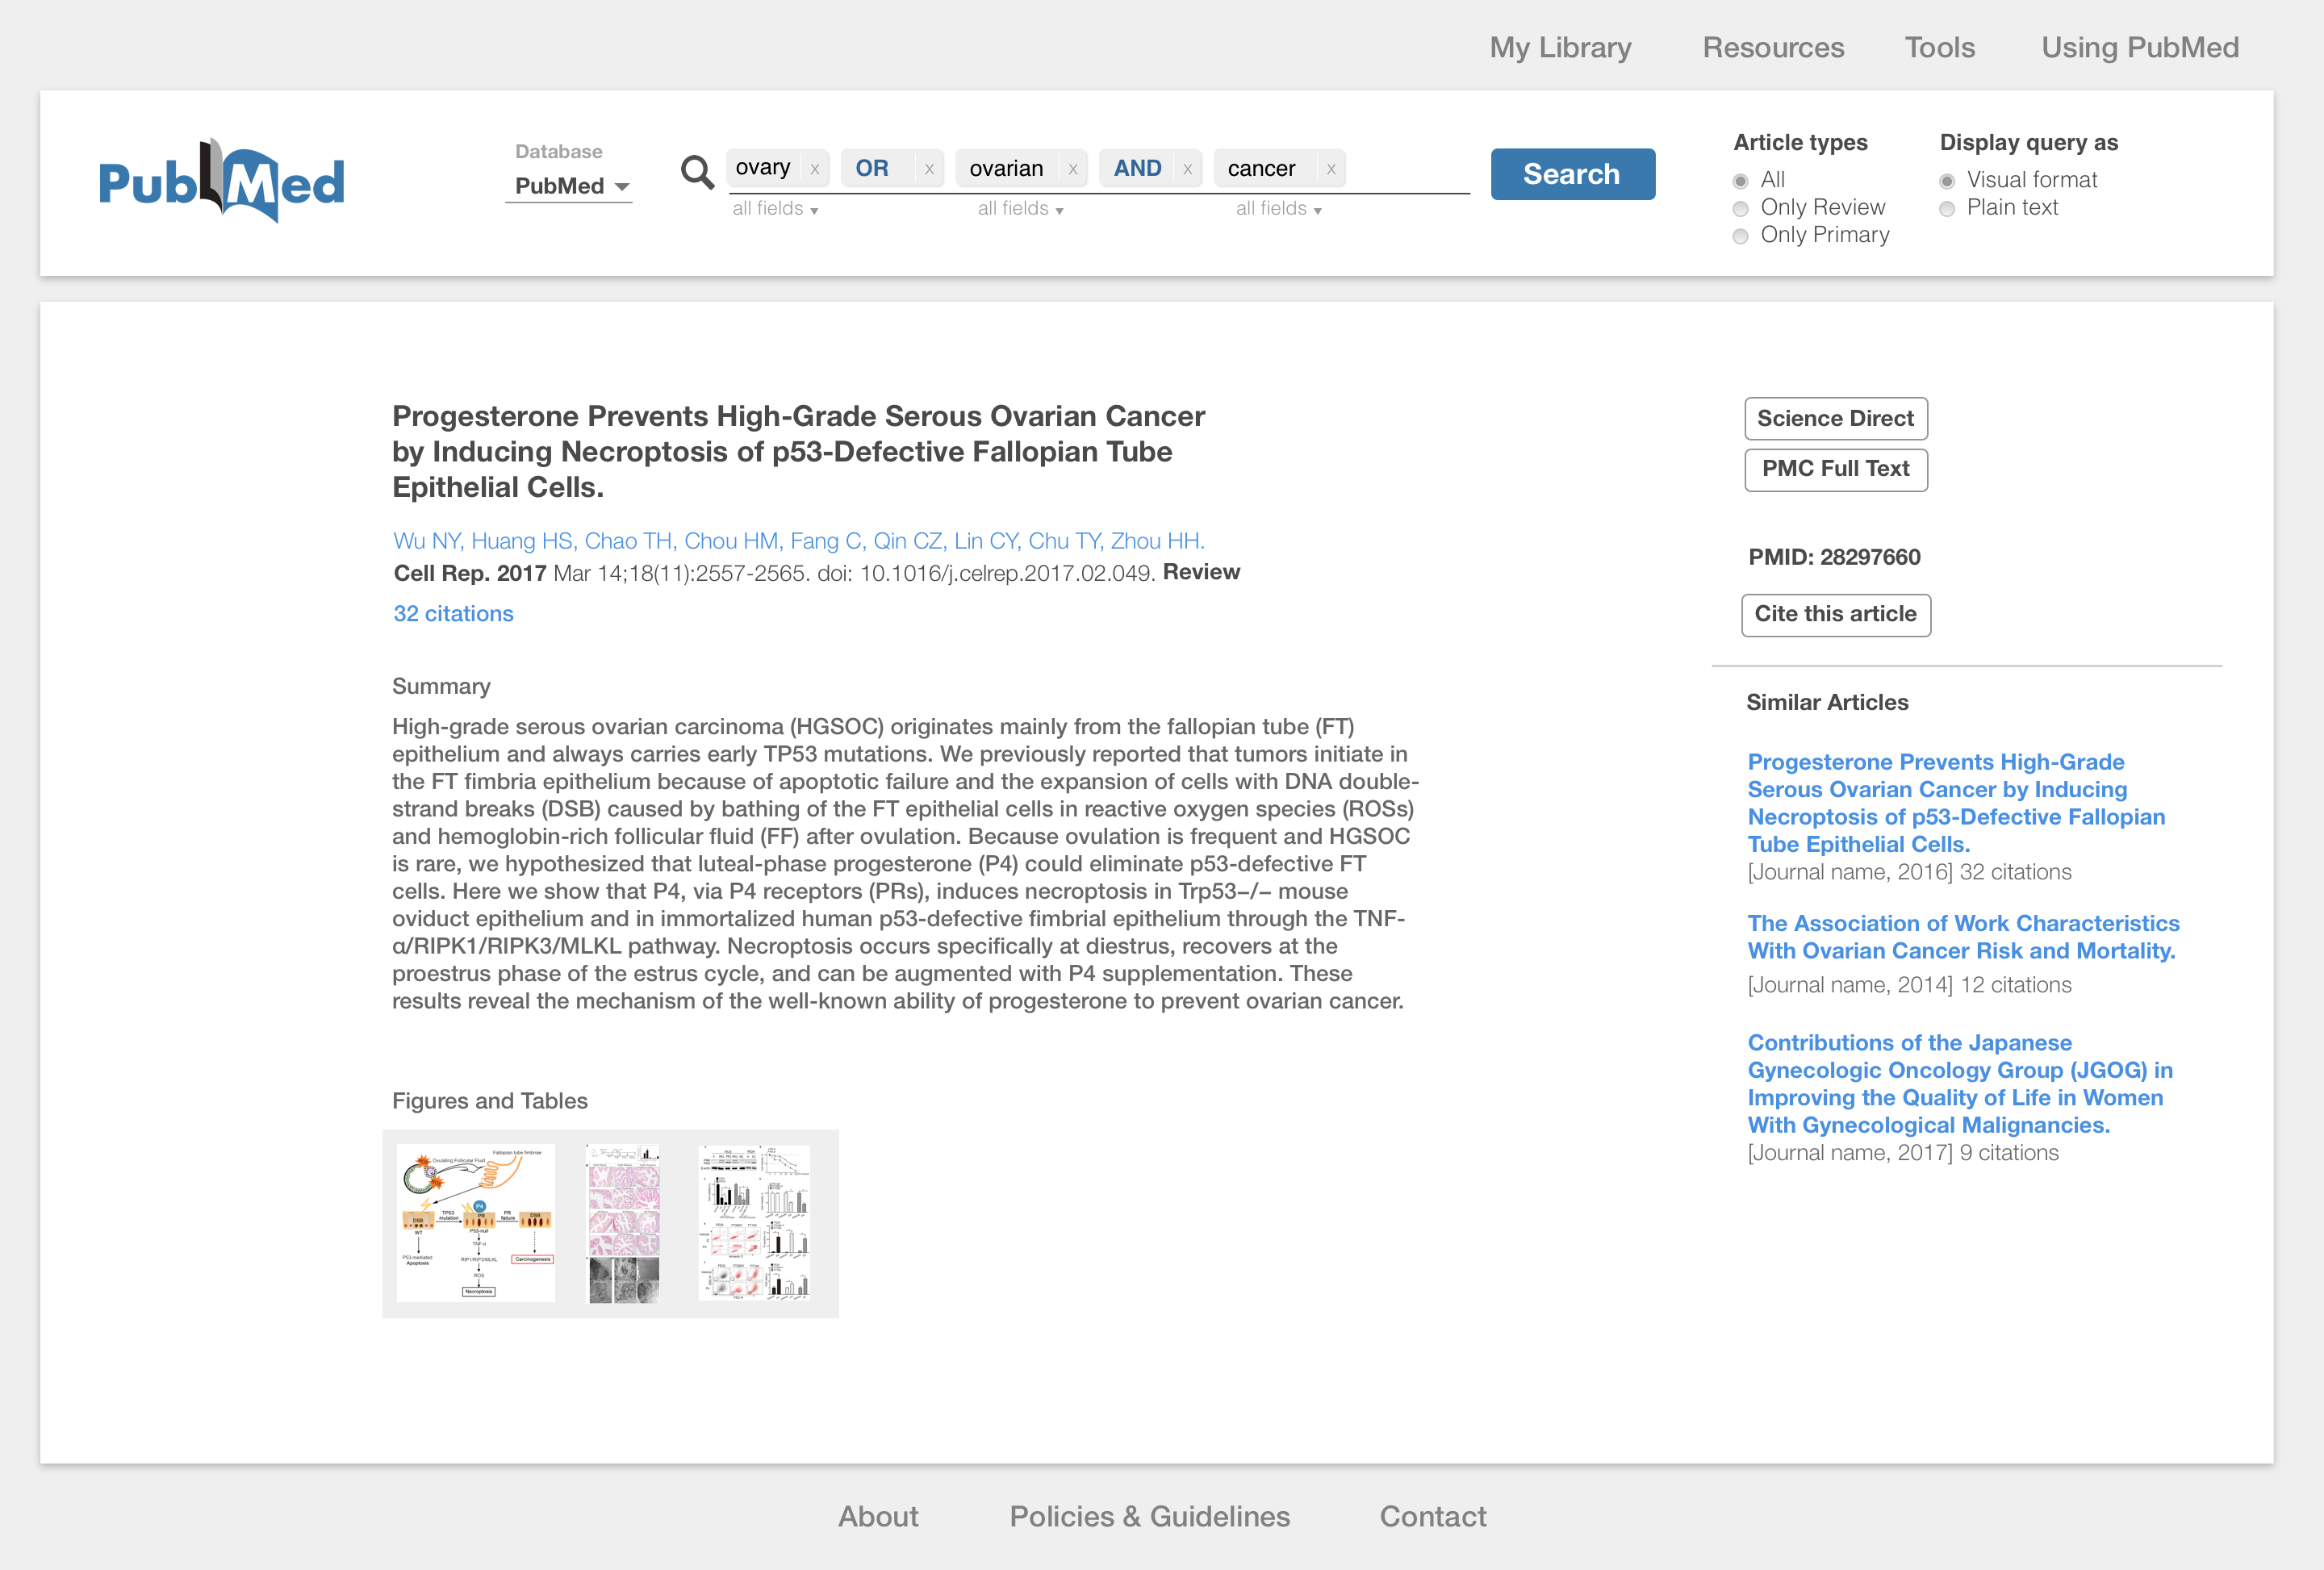
Task: Open similar article on Work Characteristics
Action: click(1963, 937)
